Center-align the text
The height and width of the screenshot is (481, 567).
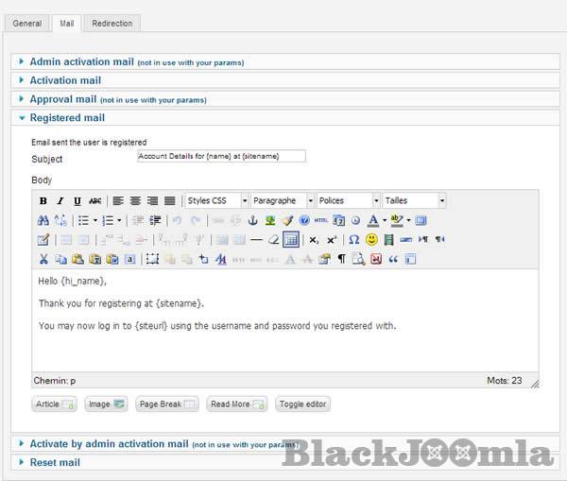coord(135,201)
